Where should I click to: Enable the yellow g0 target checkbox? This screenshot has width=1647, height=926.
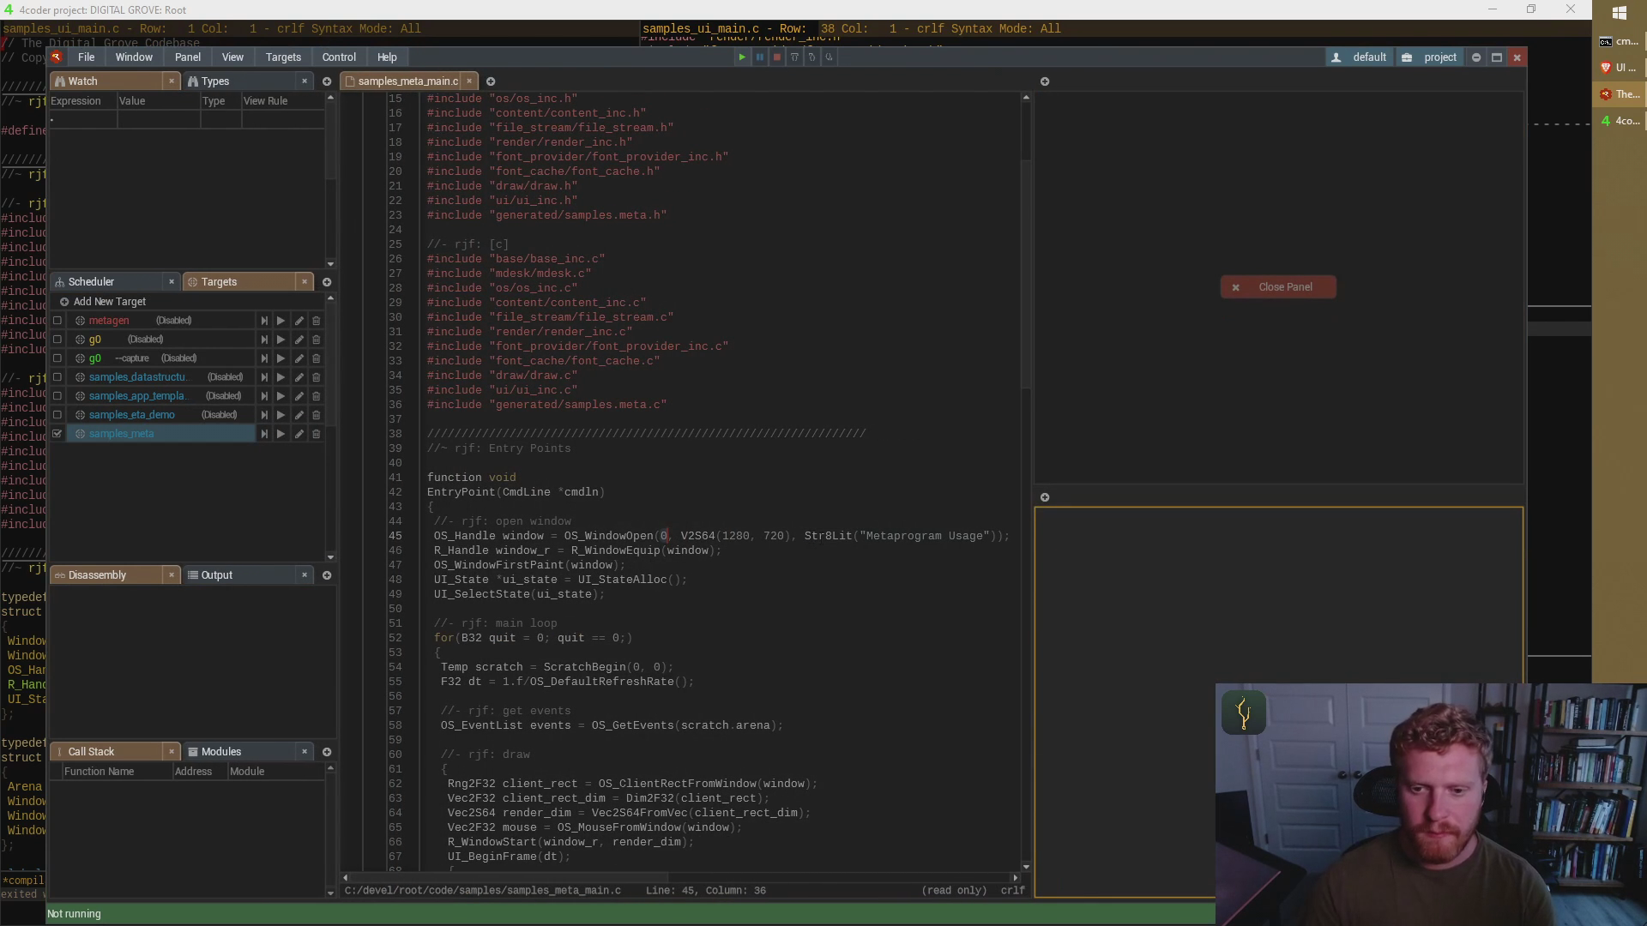[x=57, y=340]
